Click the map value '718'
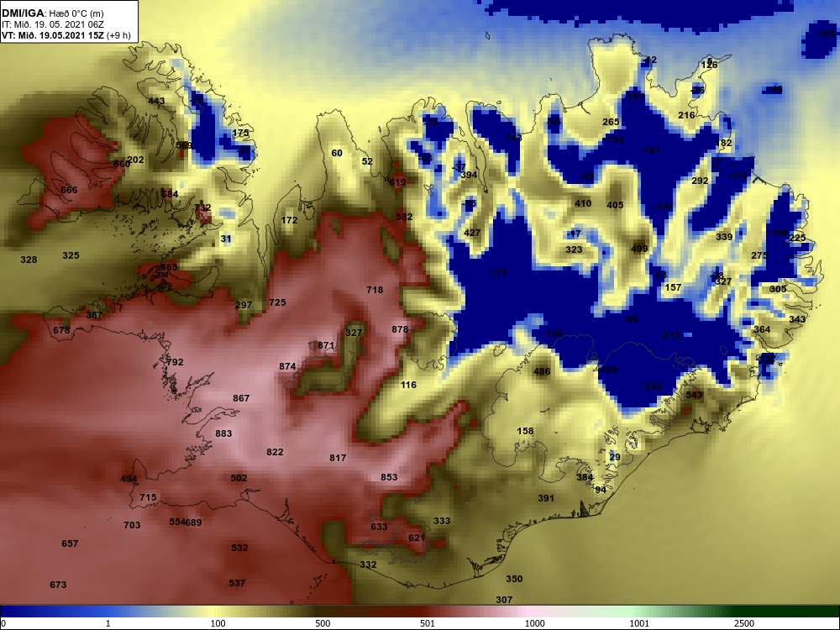Viewport: 840px width, 630px height. 375,290
